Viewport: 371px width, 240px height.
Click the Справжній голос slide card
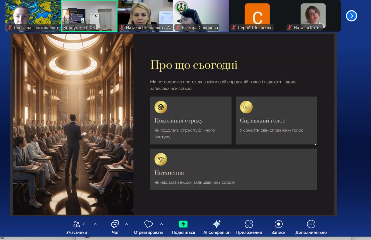[x=276, y=120]
